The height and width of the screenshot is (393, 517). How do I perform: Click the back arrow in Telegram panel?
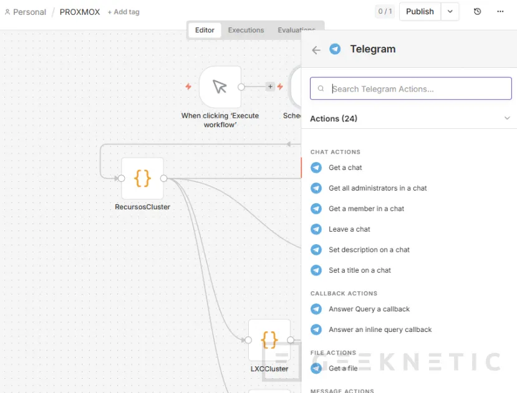pos(316,50)
